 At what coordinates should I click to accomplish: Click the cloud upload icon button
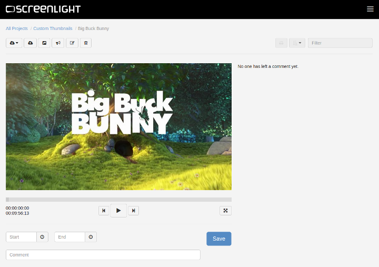click(x=30, y=43)
